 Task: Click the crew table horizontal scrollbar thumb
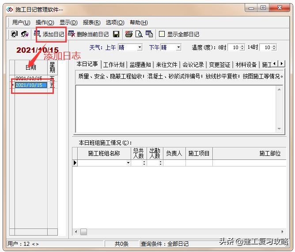tap(84, 232)
